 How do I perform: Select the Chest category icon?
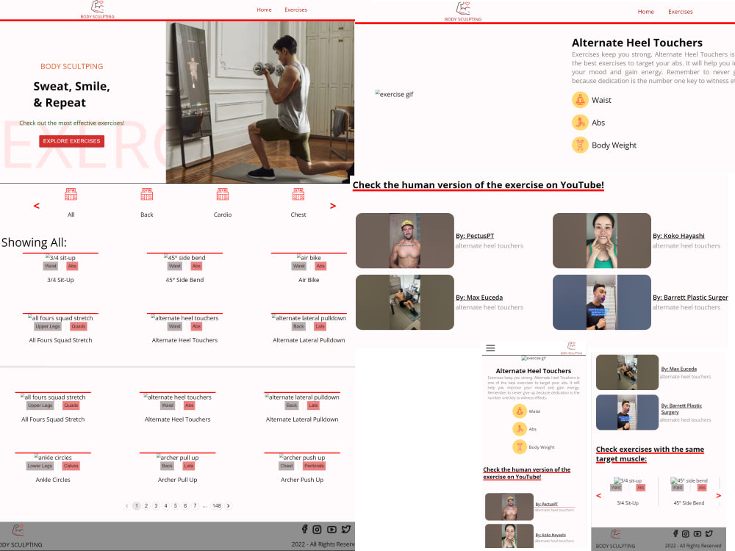click(x=298, y=194)
